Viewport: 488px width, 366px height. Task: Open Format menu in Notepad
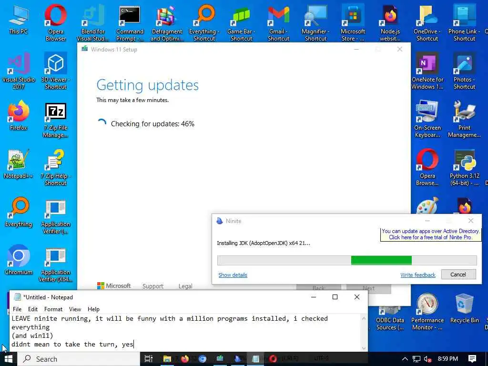click(x=53, y=309)
